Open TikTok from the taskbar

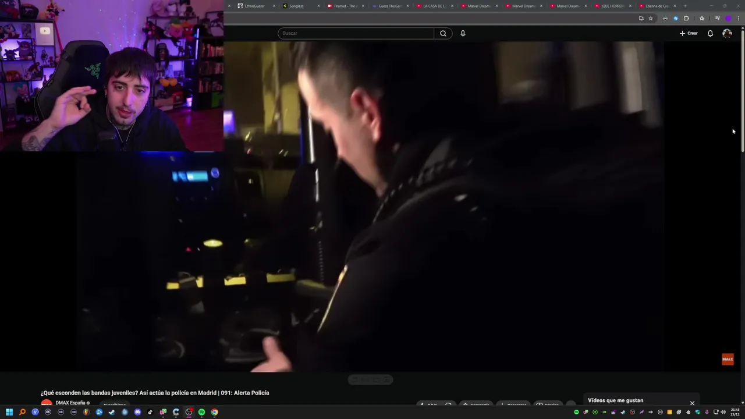pyautogui.click(x=150, y=412)
